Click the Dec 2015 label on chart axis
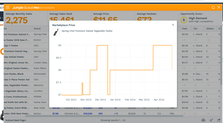 pyautogui.click(x=100, y=100)
